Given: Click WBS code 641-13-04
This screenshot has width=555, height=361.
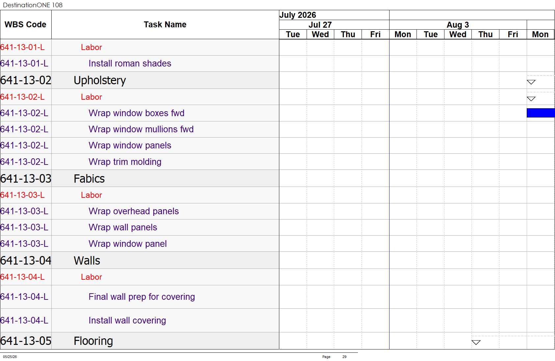Looking at the screenshot, I should pos(26,261).
